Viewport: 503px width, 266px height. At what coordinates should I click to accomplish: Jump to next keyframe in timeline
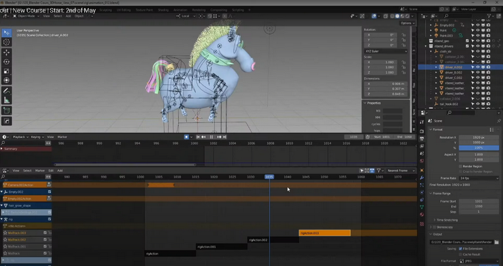(x=219, y=137)
